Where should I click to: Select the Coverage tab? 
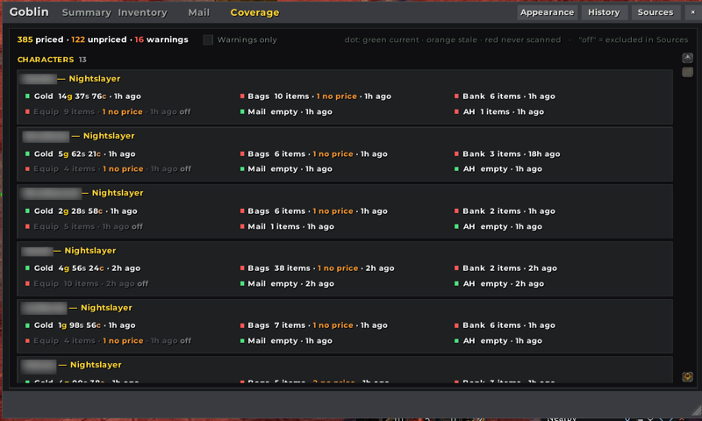[254, 12]
